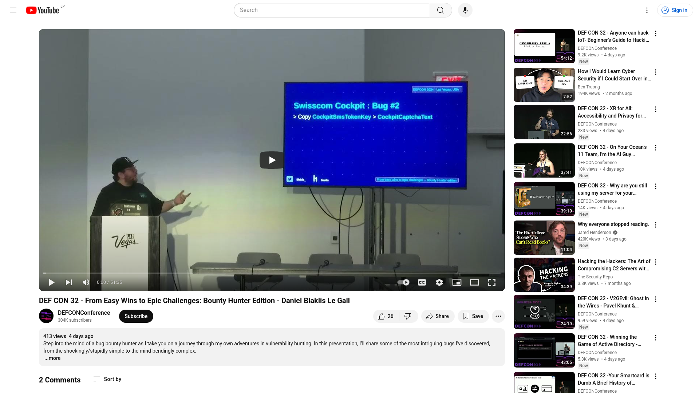Enable the miniplayer
This screenshot has width=699, height=393.
(457, 282)
